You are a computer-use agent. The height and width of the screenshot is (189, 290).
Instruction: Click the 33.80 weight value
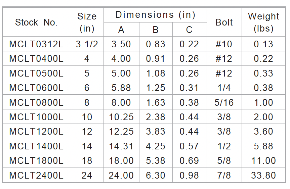263,175
